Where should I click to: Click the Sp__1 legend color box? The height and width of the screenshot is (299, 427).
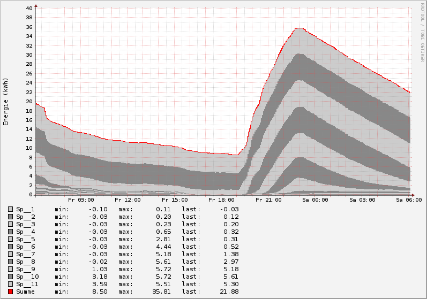[11, 209]
